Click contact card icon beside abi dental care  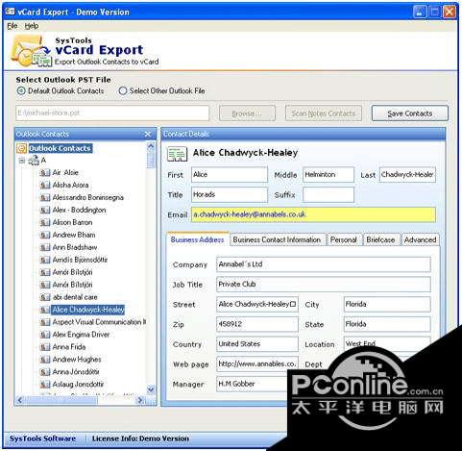[45, 297]
